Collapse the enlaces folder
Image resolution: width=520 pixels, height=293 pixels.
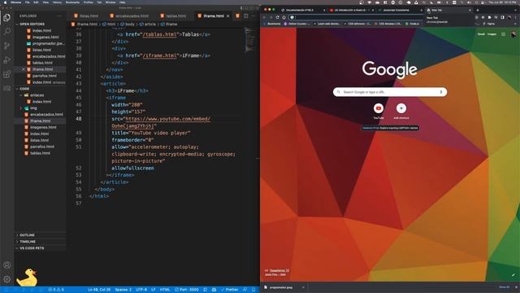37,95
